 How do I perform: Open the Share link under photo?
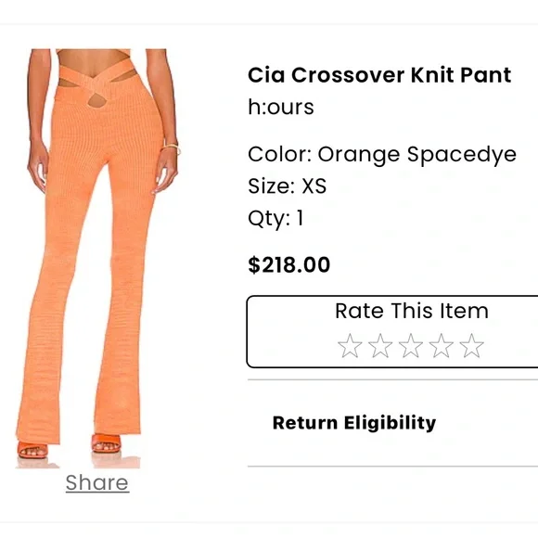click(97, 482)
